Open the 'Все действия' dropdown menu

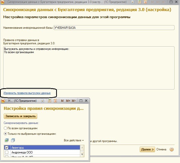click(x=74, y=140)
